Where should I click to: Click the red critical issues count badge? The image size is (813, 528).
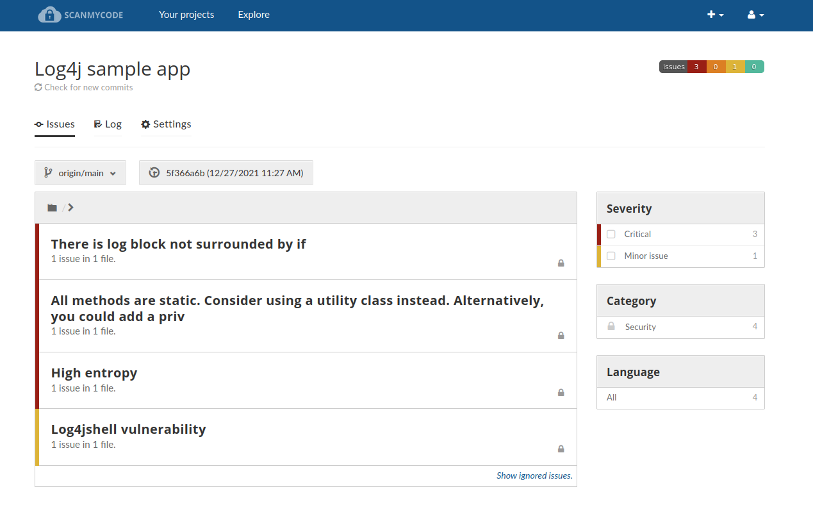(x=696, y=67)
